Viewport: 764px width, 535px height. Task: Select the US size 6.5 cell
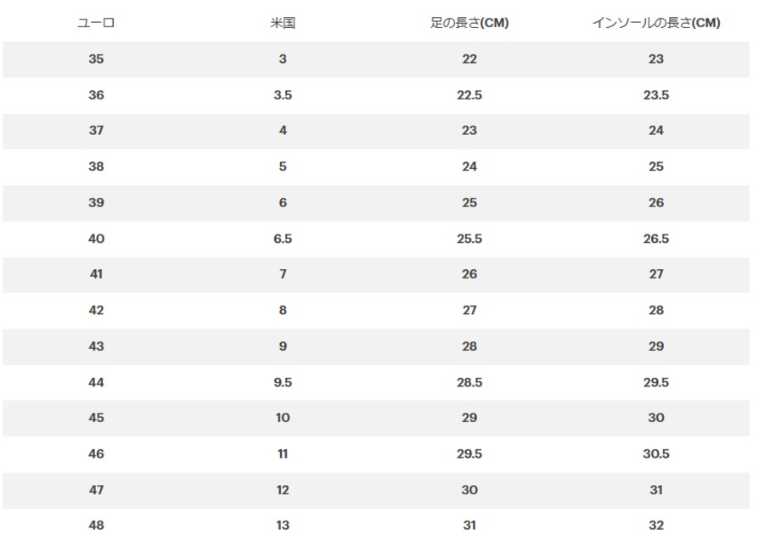pyautogui.click(x=283, y=239)
